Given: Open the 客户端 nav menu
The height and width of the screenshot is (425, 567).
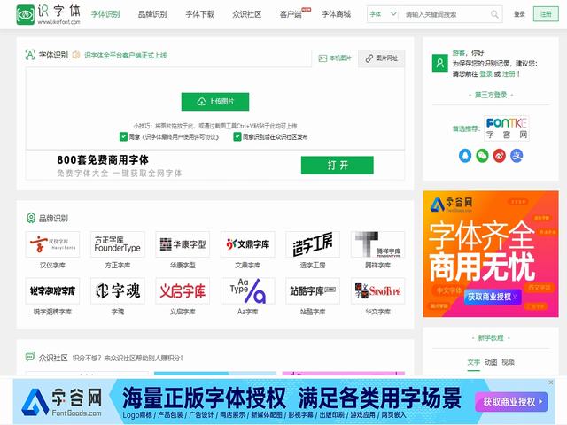Looking at the screenshot, I should pos(291,14).
